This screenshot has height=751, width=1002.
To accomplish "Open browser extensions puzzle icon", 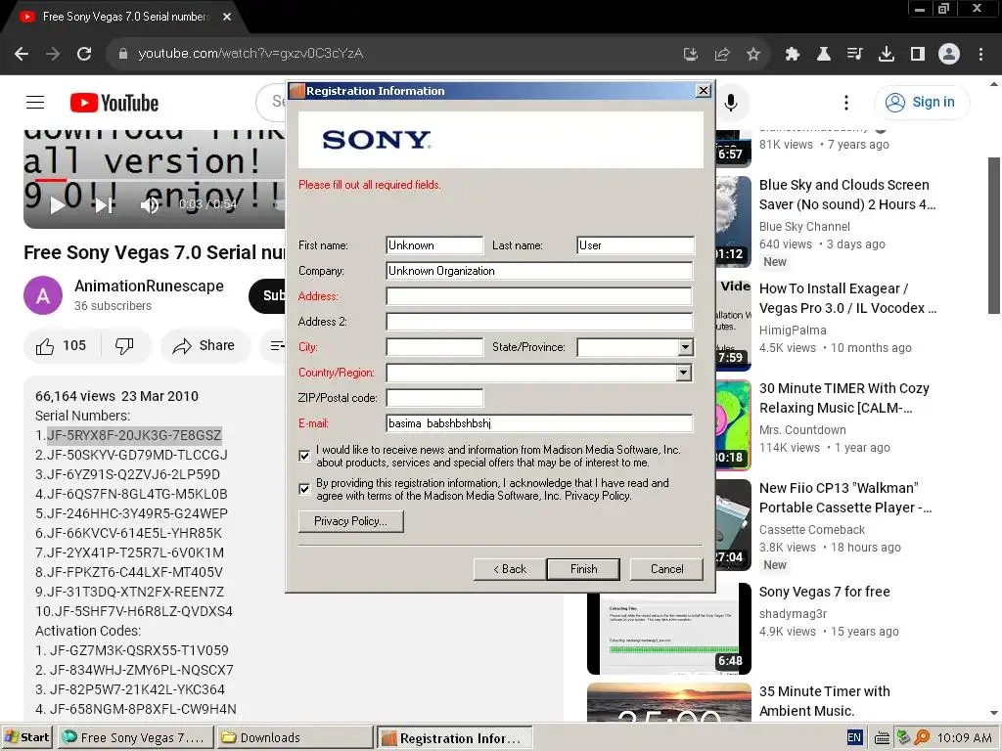I will [793, 55].
